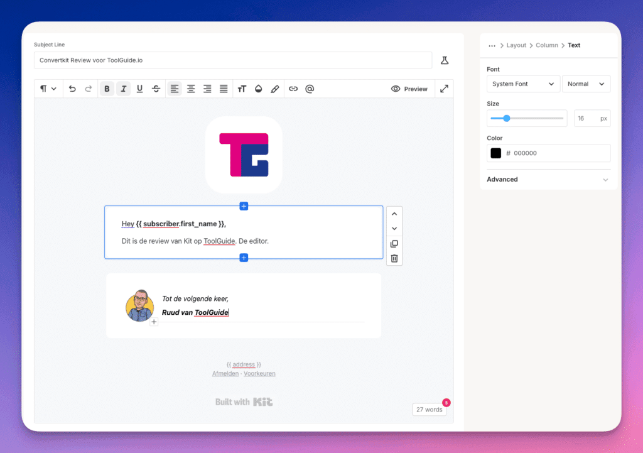Click the ToolGuide link in body text
The width and height of the screenshot is (643, 453).
pyautogui.click(x=219, y=241)
